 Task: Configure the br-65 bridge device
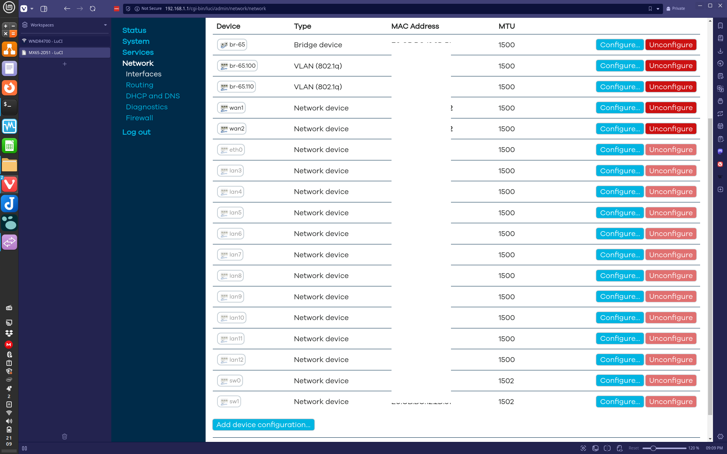(x=619, y=45)
